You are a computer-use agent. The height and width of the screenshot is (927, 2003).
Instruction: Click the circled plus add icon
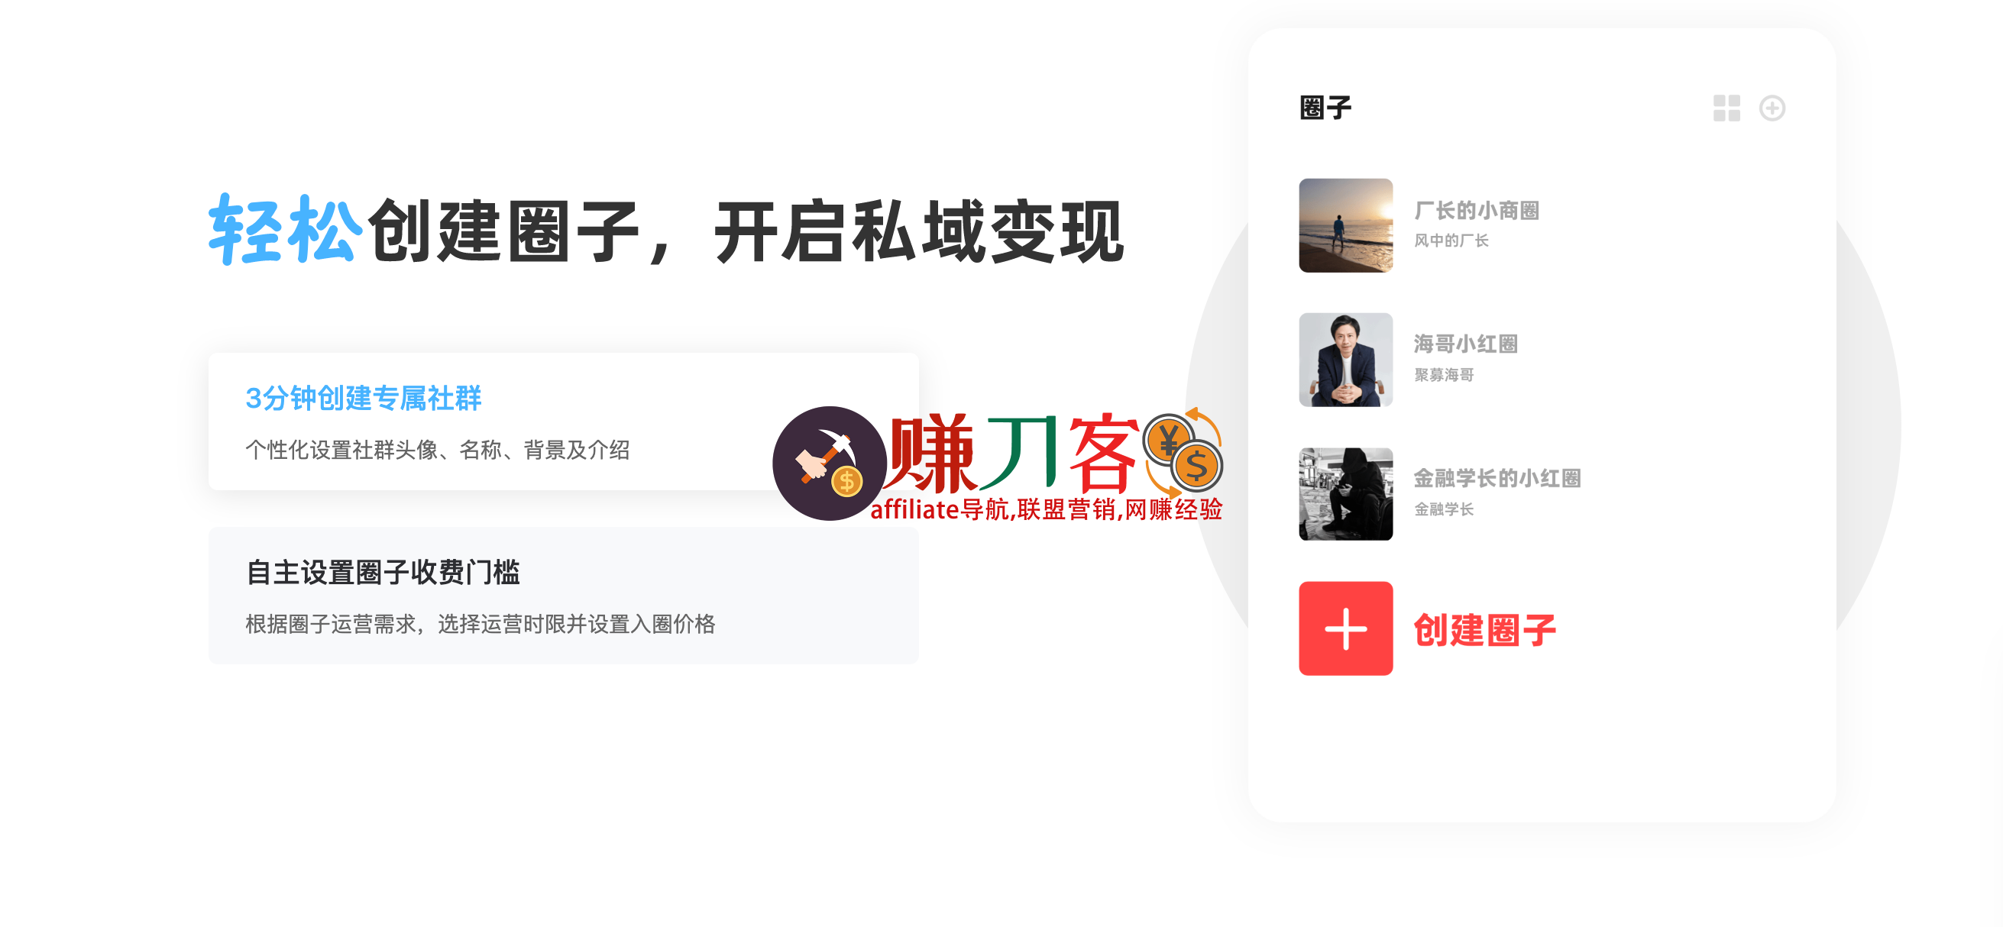1772,108
